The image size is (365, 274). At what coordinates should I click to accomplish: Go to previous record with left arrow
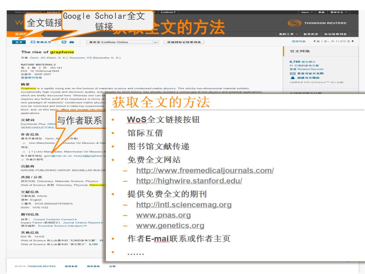pyautogui.click(x=314, y=41)
